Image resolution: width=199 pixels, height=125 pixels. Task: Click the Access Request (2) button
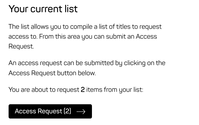(50, 111)
